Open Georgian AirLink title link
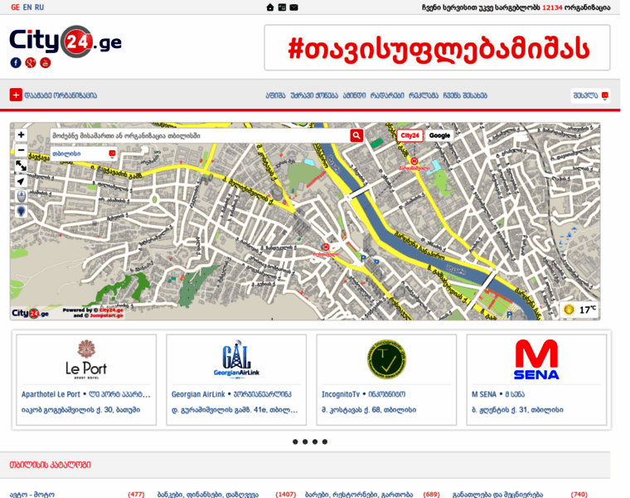This screenshot has height=498, width=630. 232,394
